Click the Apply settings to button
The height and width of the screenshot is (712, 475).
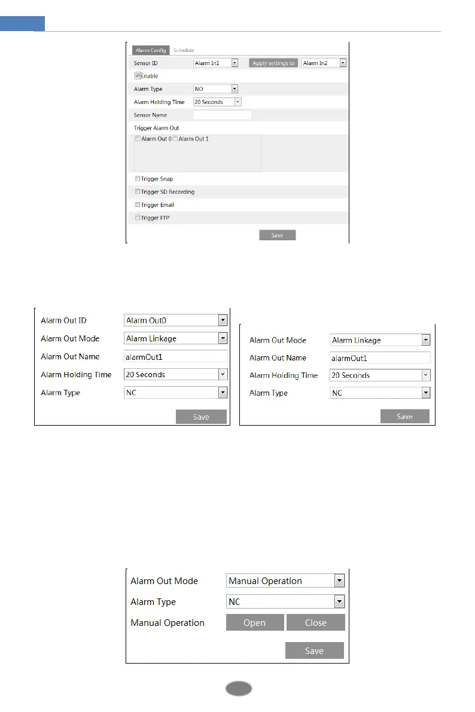click(x=273, y=63)
